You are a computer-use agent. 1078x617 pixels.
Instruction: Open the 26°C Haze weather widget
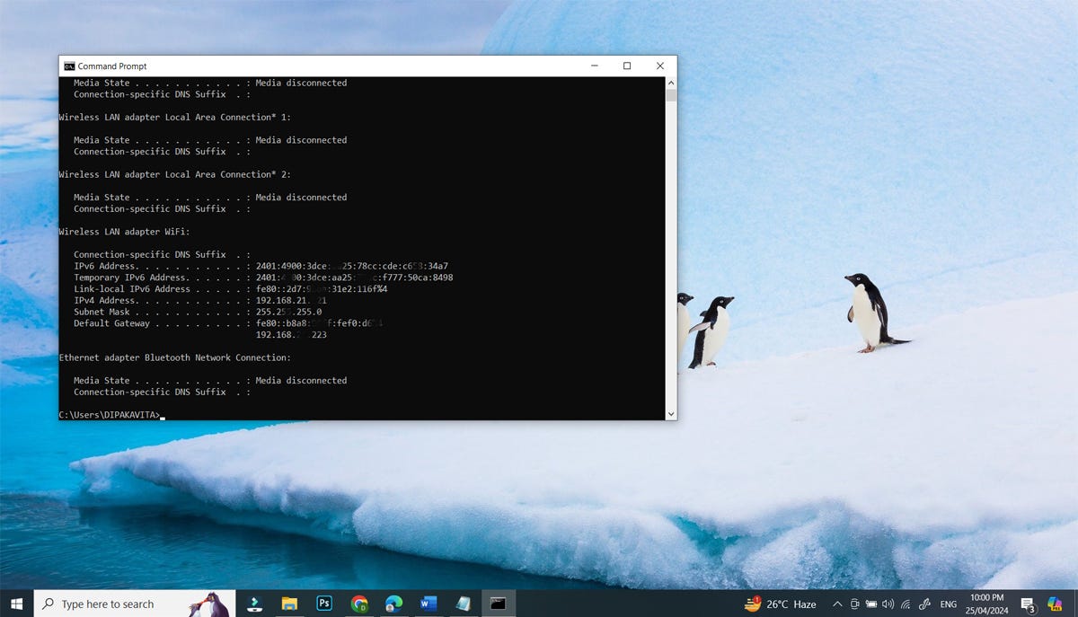coord(780,604)
